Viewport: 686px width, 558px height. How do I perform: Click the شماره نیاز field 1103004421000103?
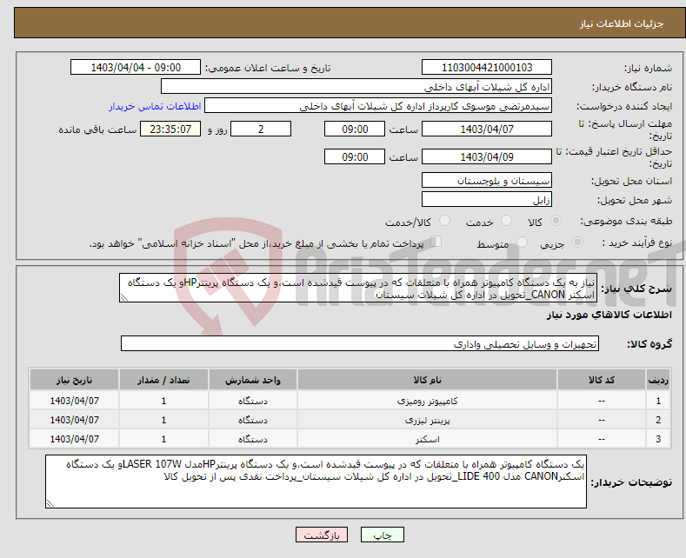point(487,67)
